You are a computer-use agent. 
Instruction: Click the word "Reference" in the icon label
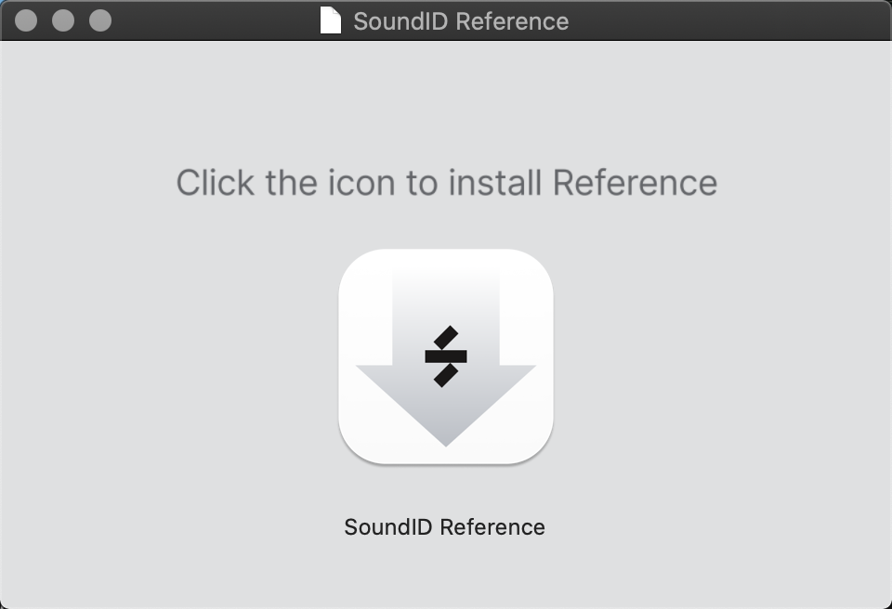click(492, 527)
